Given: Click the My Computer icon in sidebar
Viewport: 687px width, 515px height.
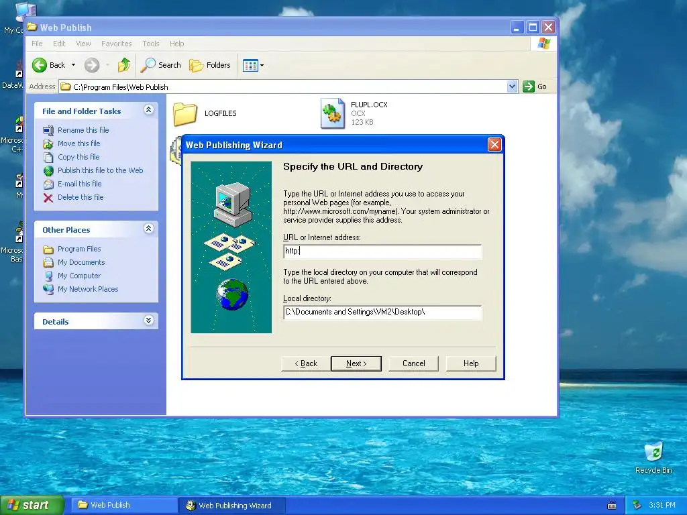Looking at the screenshot, I should coord(48,276).
